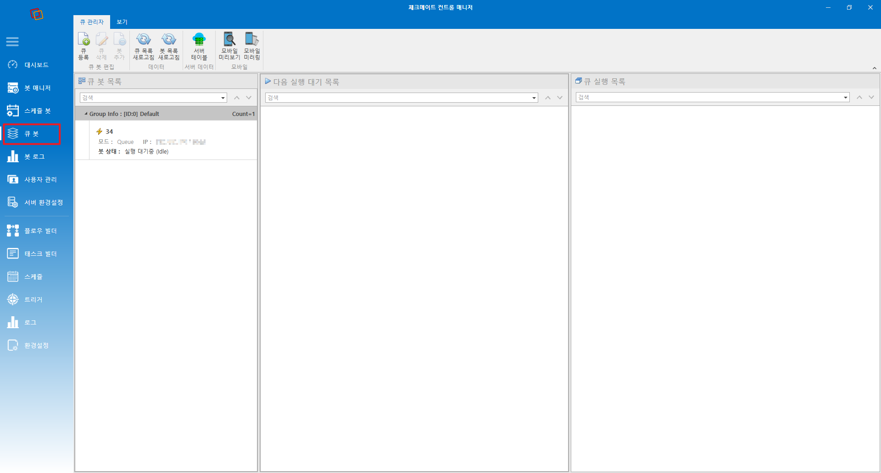Select bot 34 in the queue list

tap(166, 140)
